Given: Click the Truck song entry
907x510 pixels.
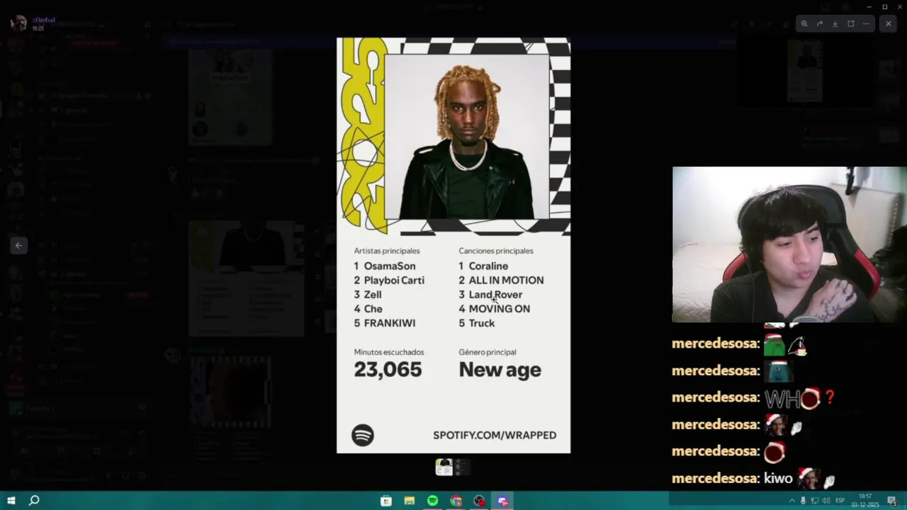Looking at the screenshot, I should [x=477, y=323].
